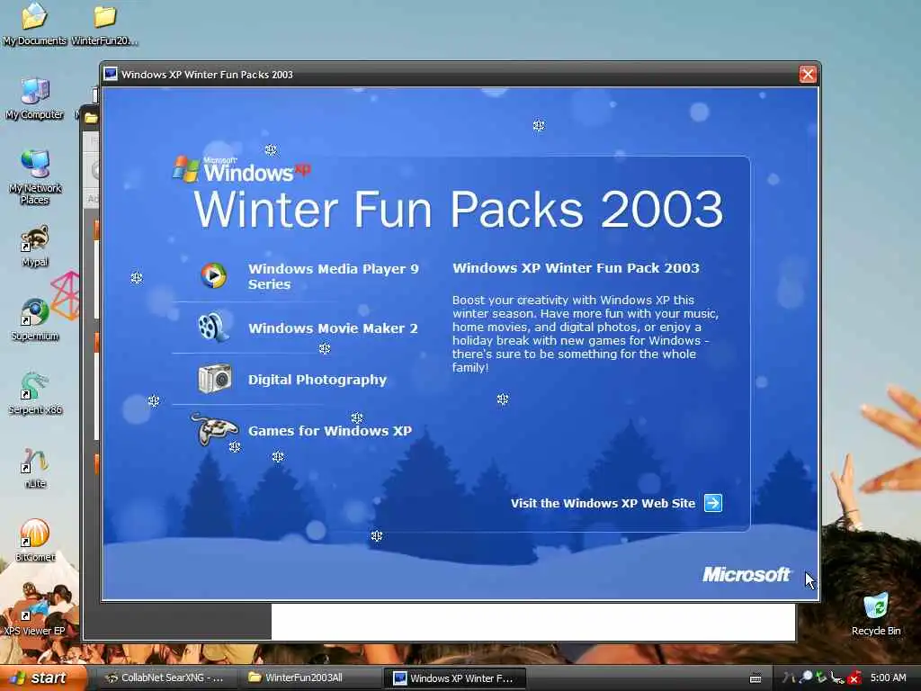Open the Digital Photography section
The image size is (921, 691).
click(317, 380)
